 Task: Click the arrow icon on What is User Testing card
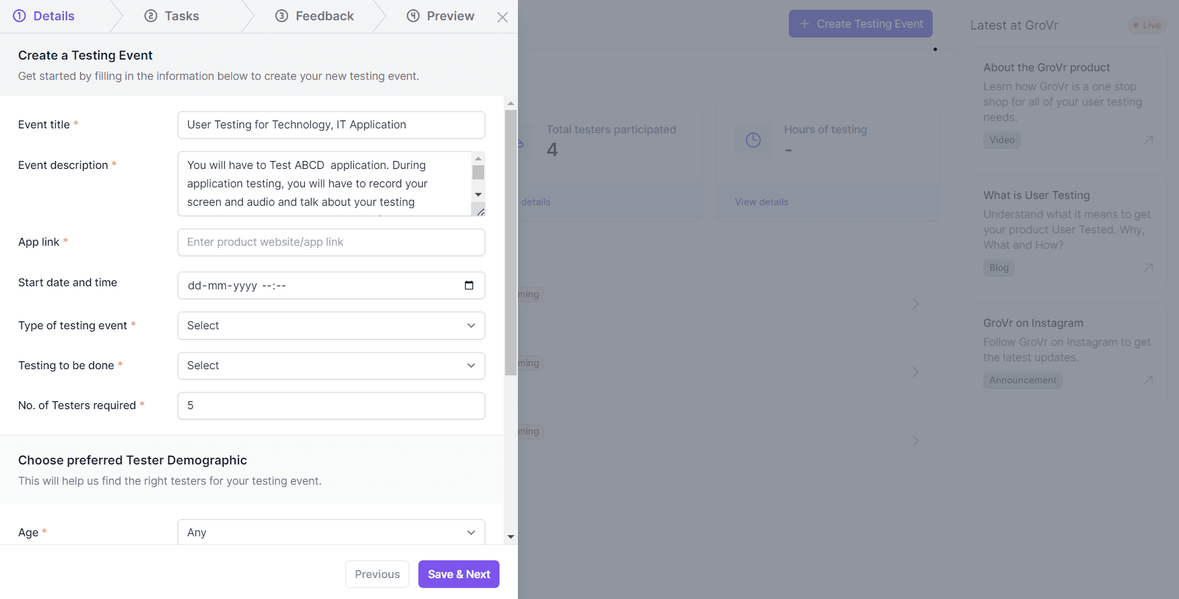(x=1148, y=268)
